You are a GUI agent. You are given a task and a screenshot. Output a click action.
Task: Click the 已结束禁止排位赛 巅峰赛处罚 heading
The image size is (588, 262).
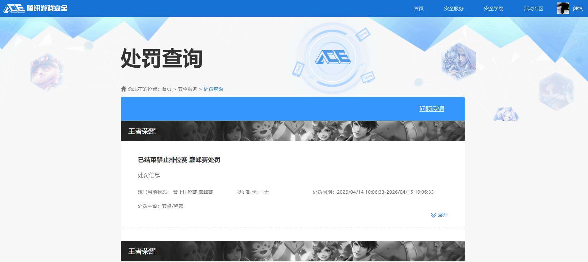179,160
